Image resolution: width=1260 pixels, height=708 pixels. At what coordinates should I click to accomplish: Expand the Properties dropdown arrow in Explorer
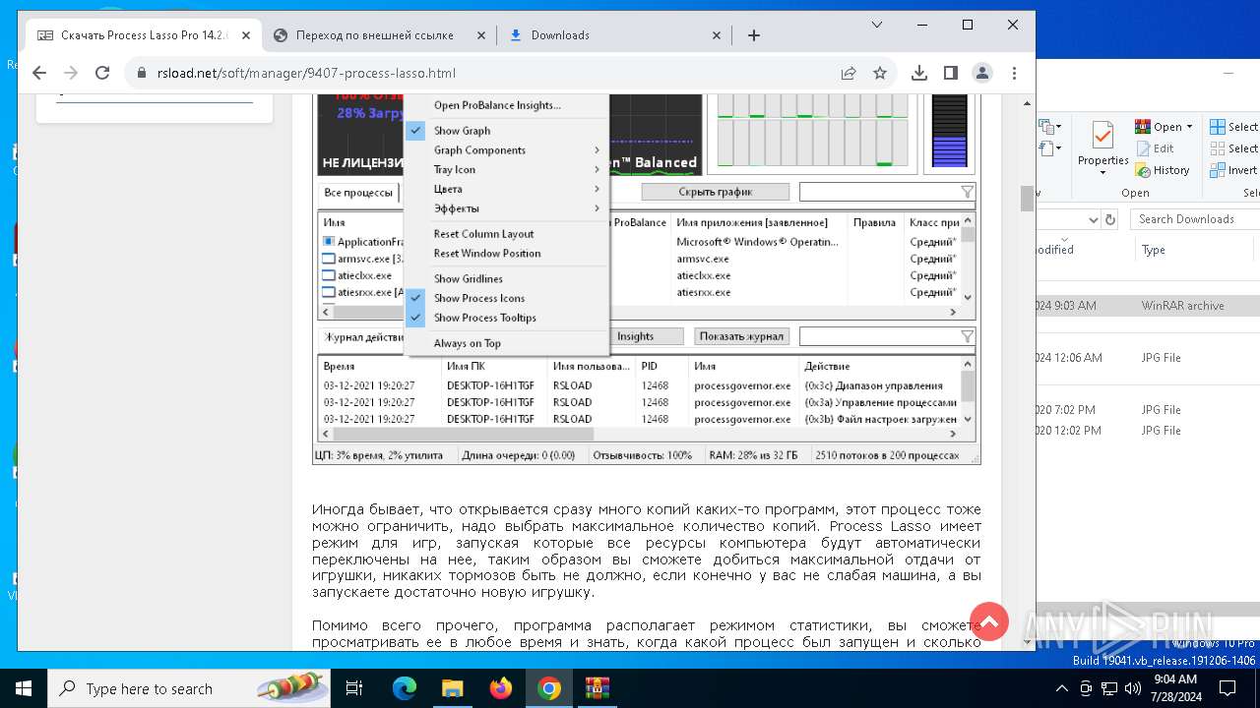(x=1102, y=173)
